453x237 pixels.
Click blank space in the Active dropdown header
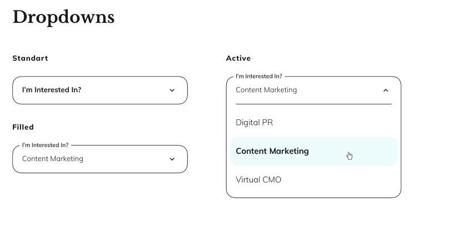click(x=339, y=90)
